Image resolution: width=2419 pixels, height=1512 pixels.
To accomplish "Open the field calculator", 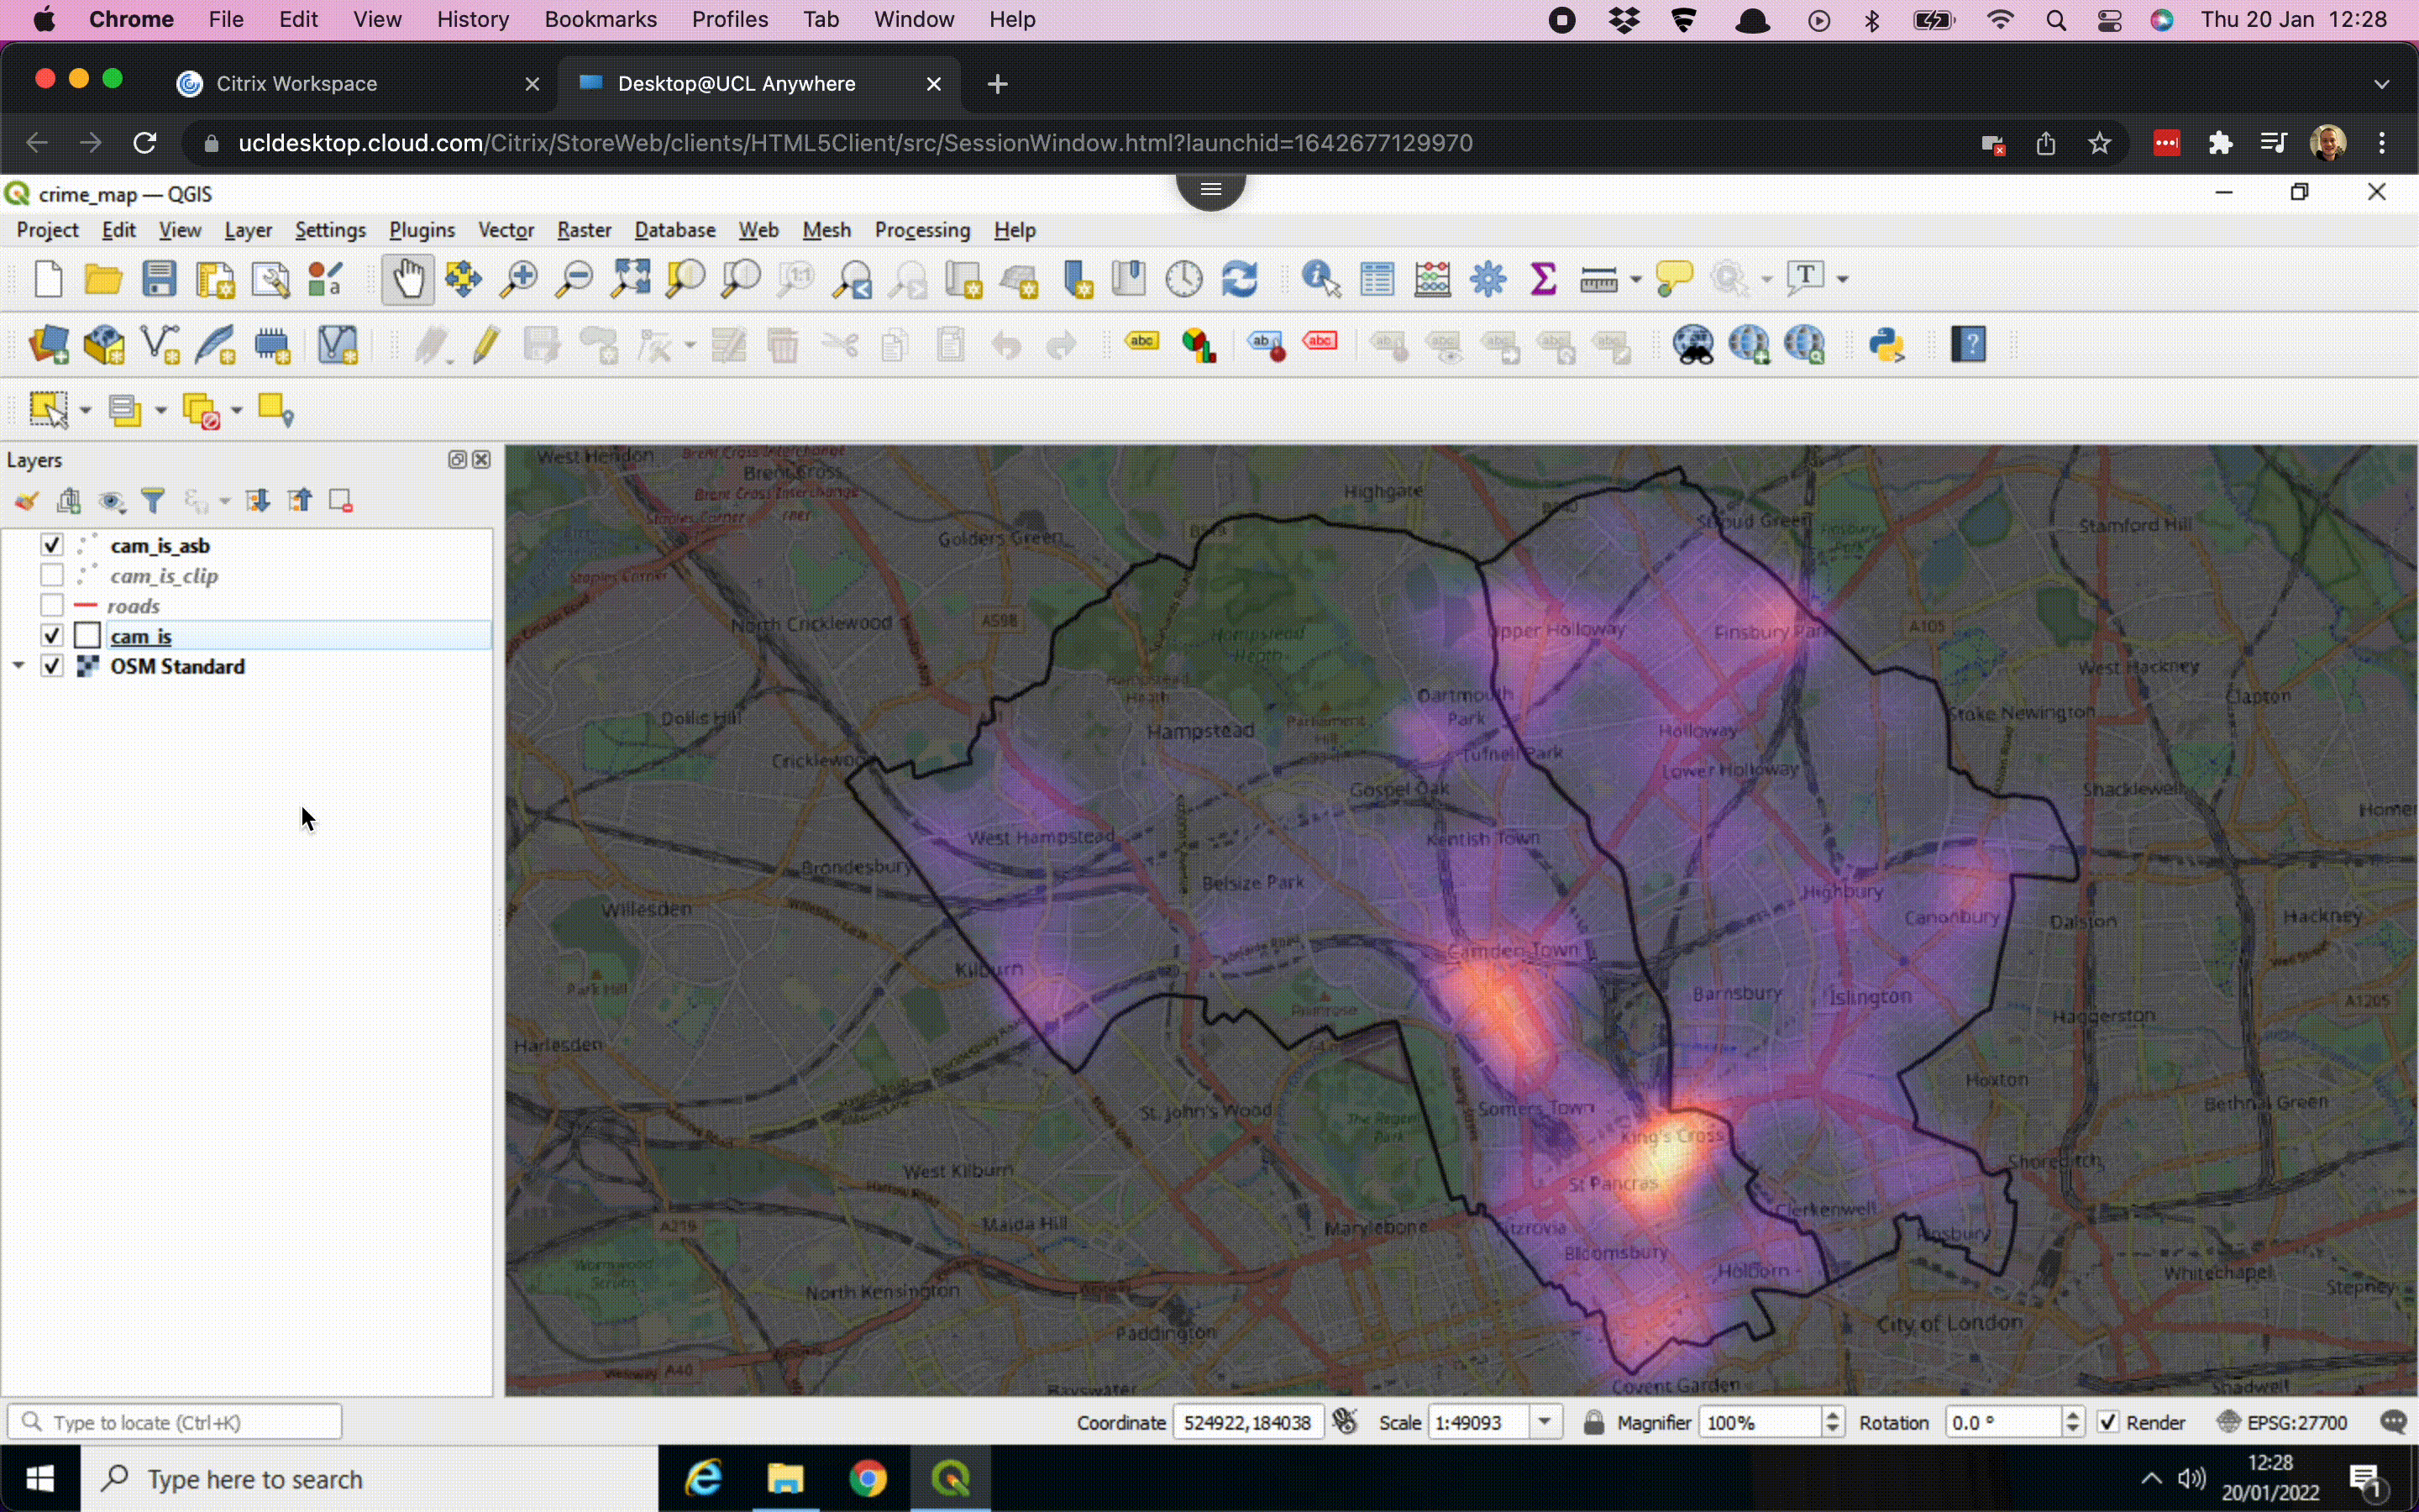I will coord(1434,279).
